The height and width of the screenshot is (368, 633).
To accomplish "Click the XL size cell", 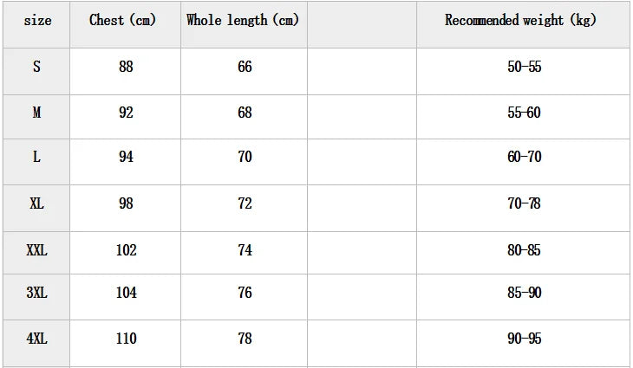I will [36, 203].
